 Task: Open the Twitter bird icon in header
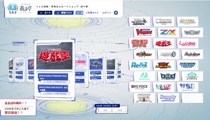coord(116,13)
